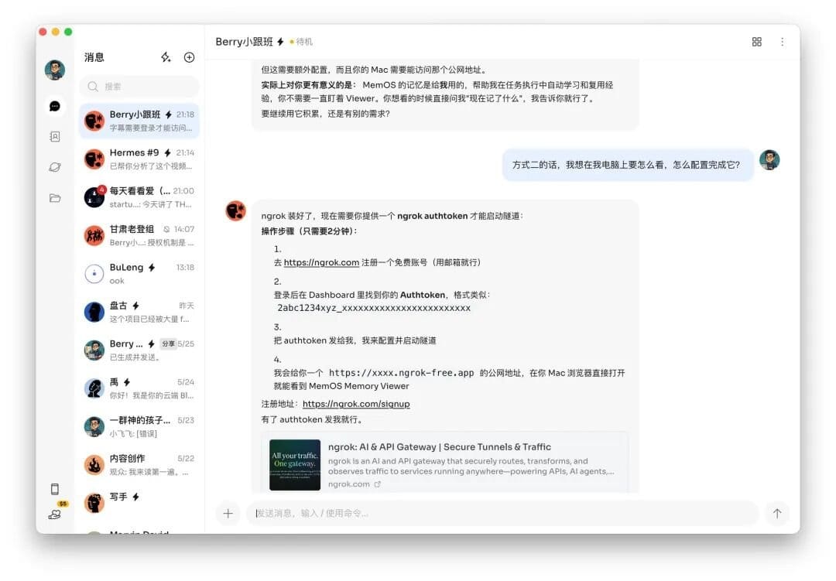Click the ngrok AI & API Gateway card title
Viewport: 836px width, 581px height.
click(x=440, y=446)
